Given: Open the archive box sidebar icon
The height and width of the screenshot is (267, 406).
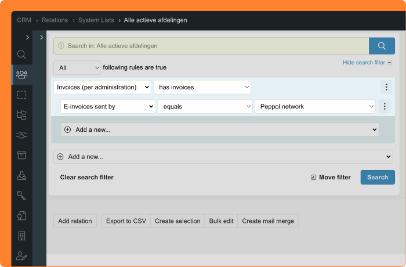Looking at the screenshot, I should coord(22,155).
